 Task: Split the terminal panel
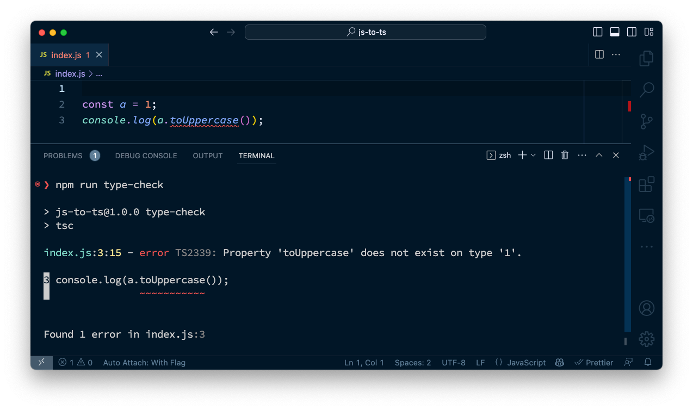click(548, 155)
